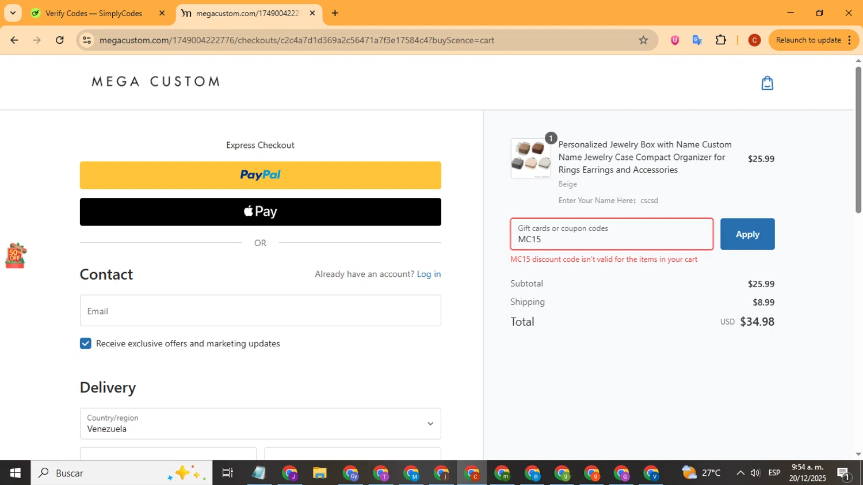Open the weather widget showing 27°C
The image size is (863, 485).
(701, 473)
